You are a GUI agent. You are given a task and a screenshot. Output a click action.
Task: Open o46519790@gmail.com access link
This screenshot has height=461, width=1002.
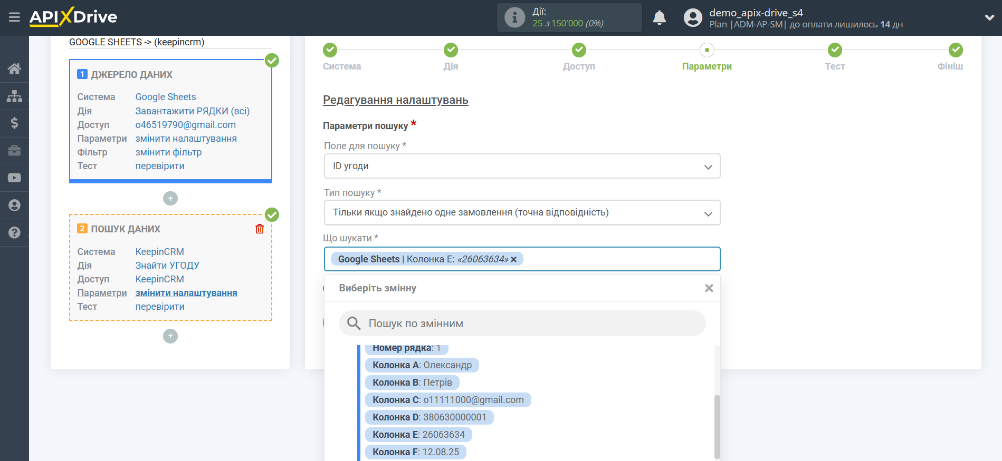pyautogui.click(x=186, y=125)
